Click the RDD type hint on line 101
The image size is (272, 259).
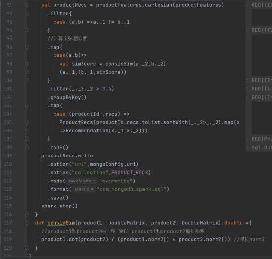tap(259, 89)
